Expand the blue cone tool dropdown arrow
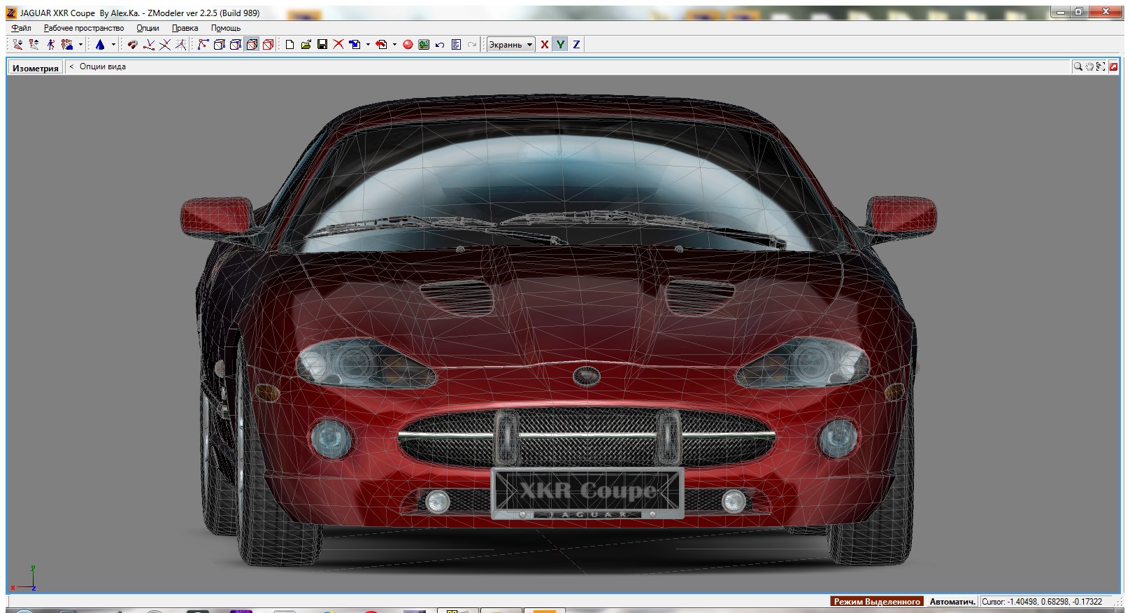Image resolution: width=1130 pixels, height=613 pixels. [113, 44]
